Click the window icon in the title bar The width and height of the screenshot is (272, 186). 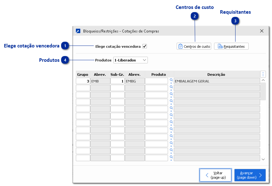pyautogui.click(x=78, y=31)
